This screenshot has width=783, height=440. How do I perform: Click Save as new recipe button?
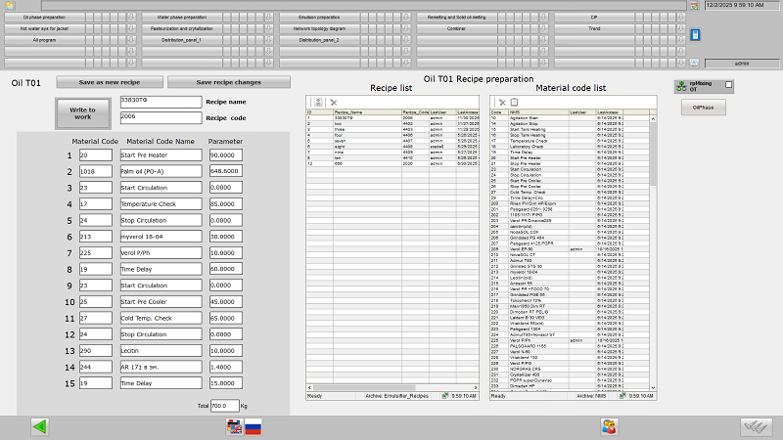[110, 82]
